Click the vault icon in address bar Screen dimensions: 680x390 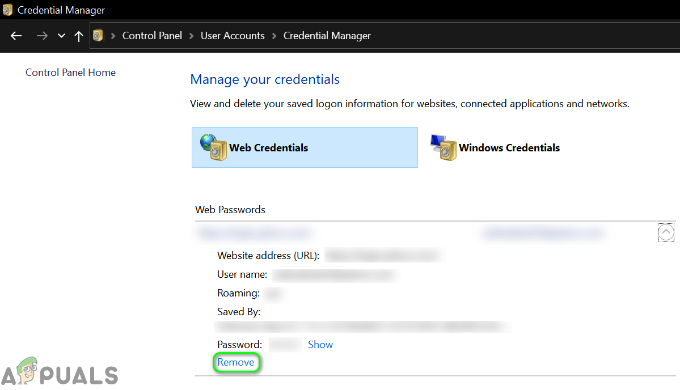point(98,36)
